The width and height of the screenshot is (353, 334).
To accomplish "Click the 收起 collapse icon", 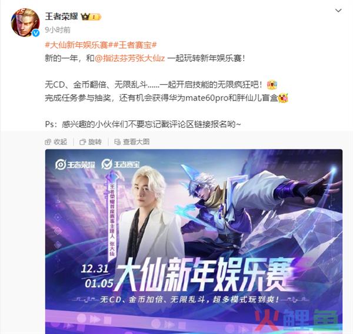I will (x=48, y=142).
